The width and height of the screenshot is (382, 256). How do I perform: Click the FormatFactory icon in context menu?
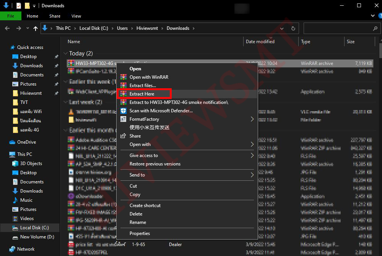click(123, 119)
